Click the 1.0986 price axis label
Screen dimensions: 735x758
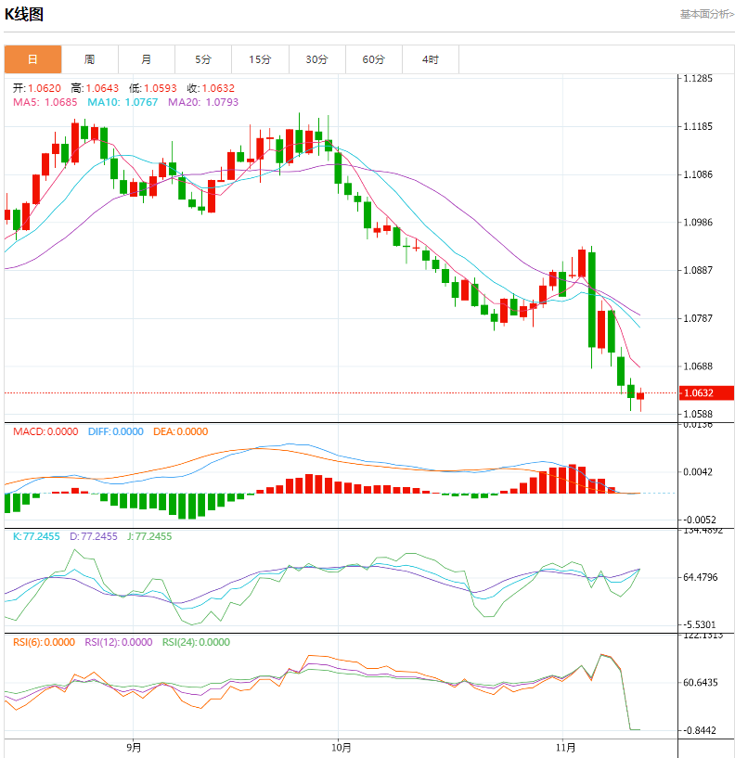point(698,223)
